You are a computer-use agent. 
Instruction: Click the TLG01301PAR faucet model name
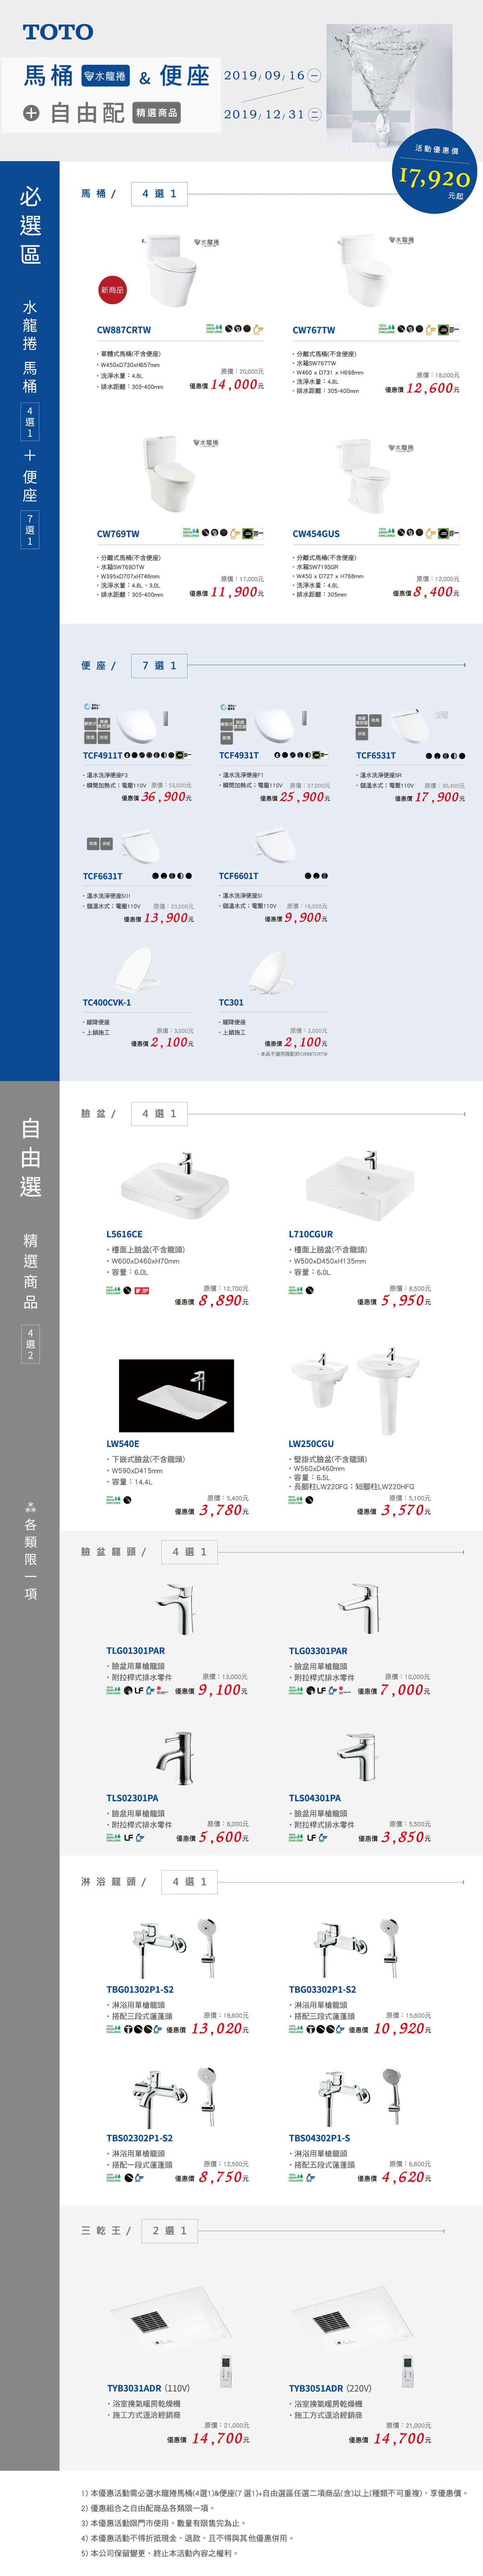pyautogui.click(x=136, y=1651)
